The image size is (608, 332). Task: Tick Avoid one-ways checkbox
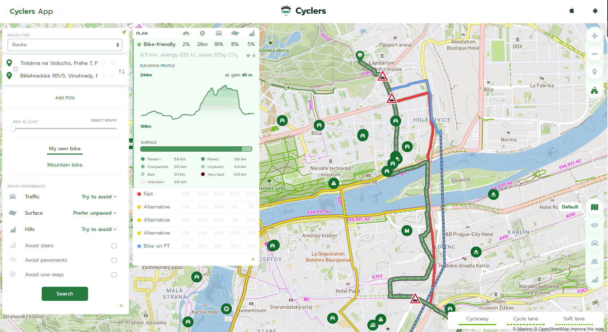pos(114,275)
